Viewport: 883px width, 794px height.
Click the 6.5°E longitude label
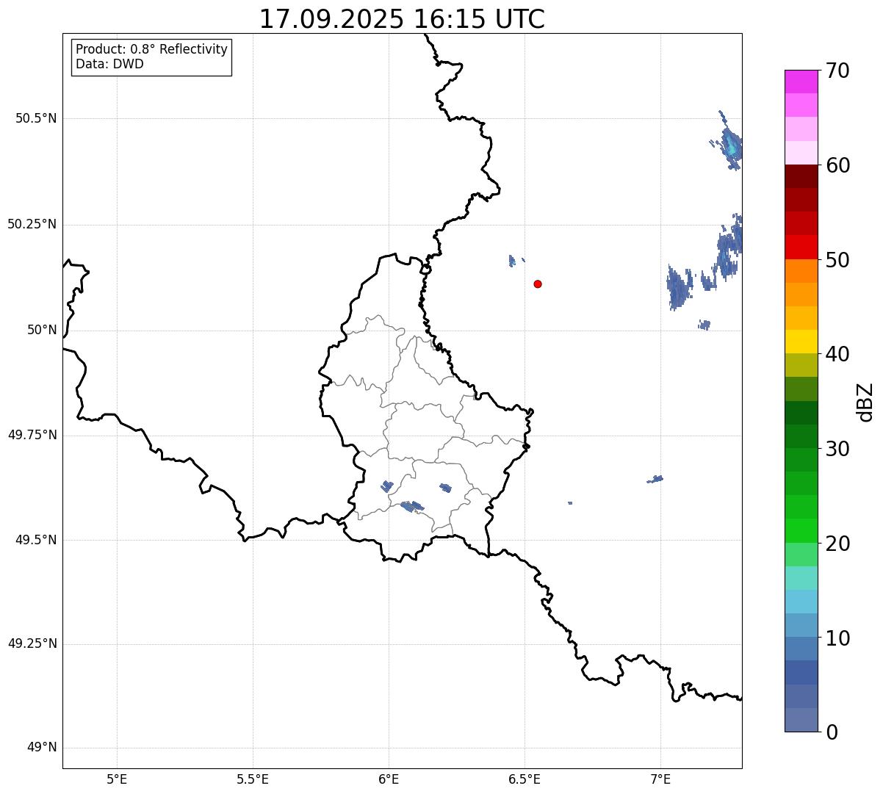[525, 779]
